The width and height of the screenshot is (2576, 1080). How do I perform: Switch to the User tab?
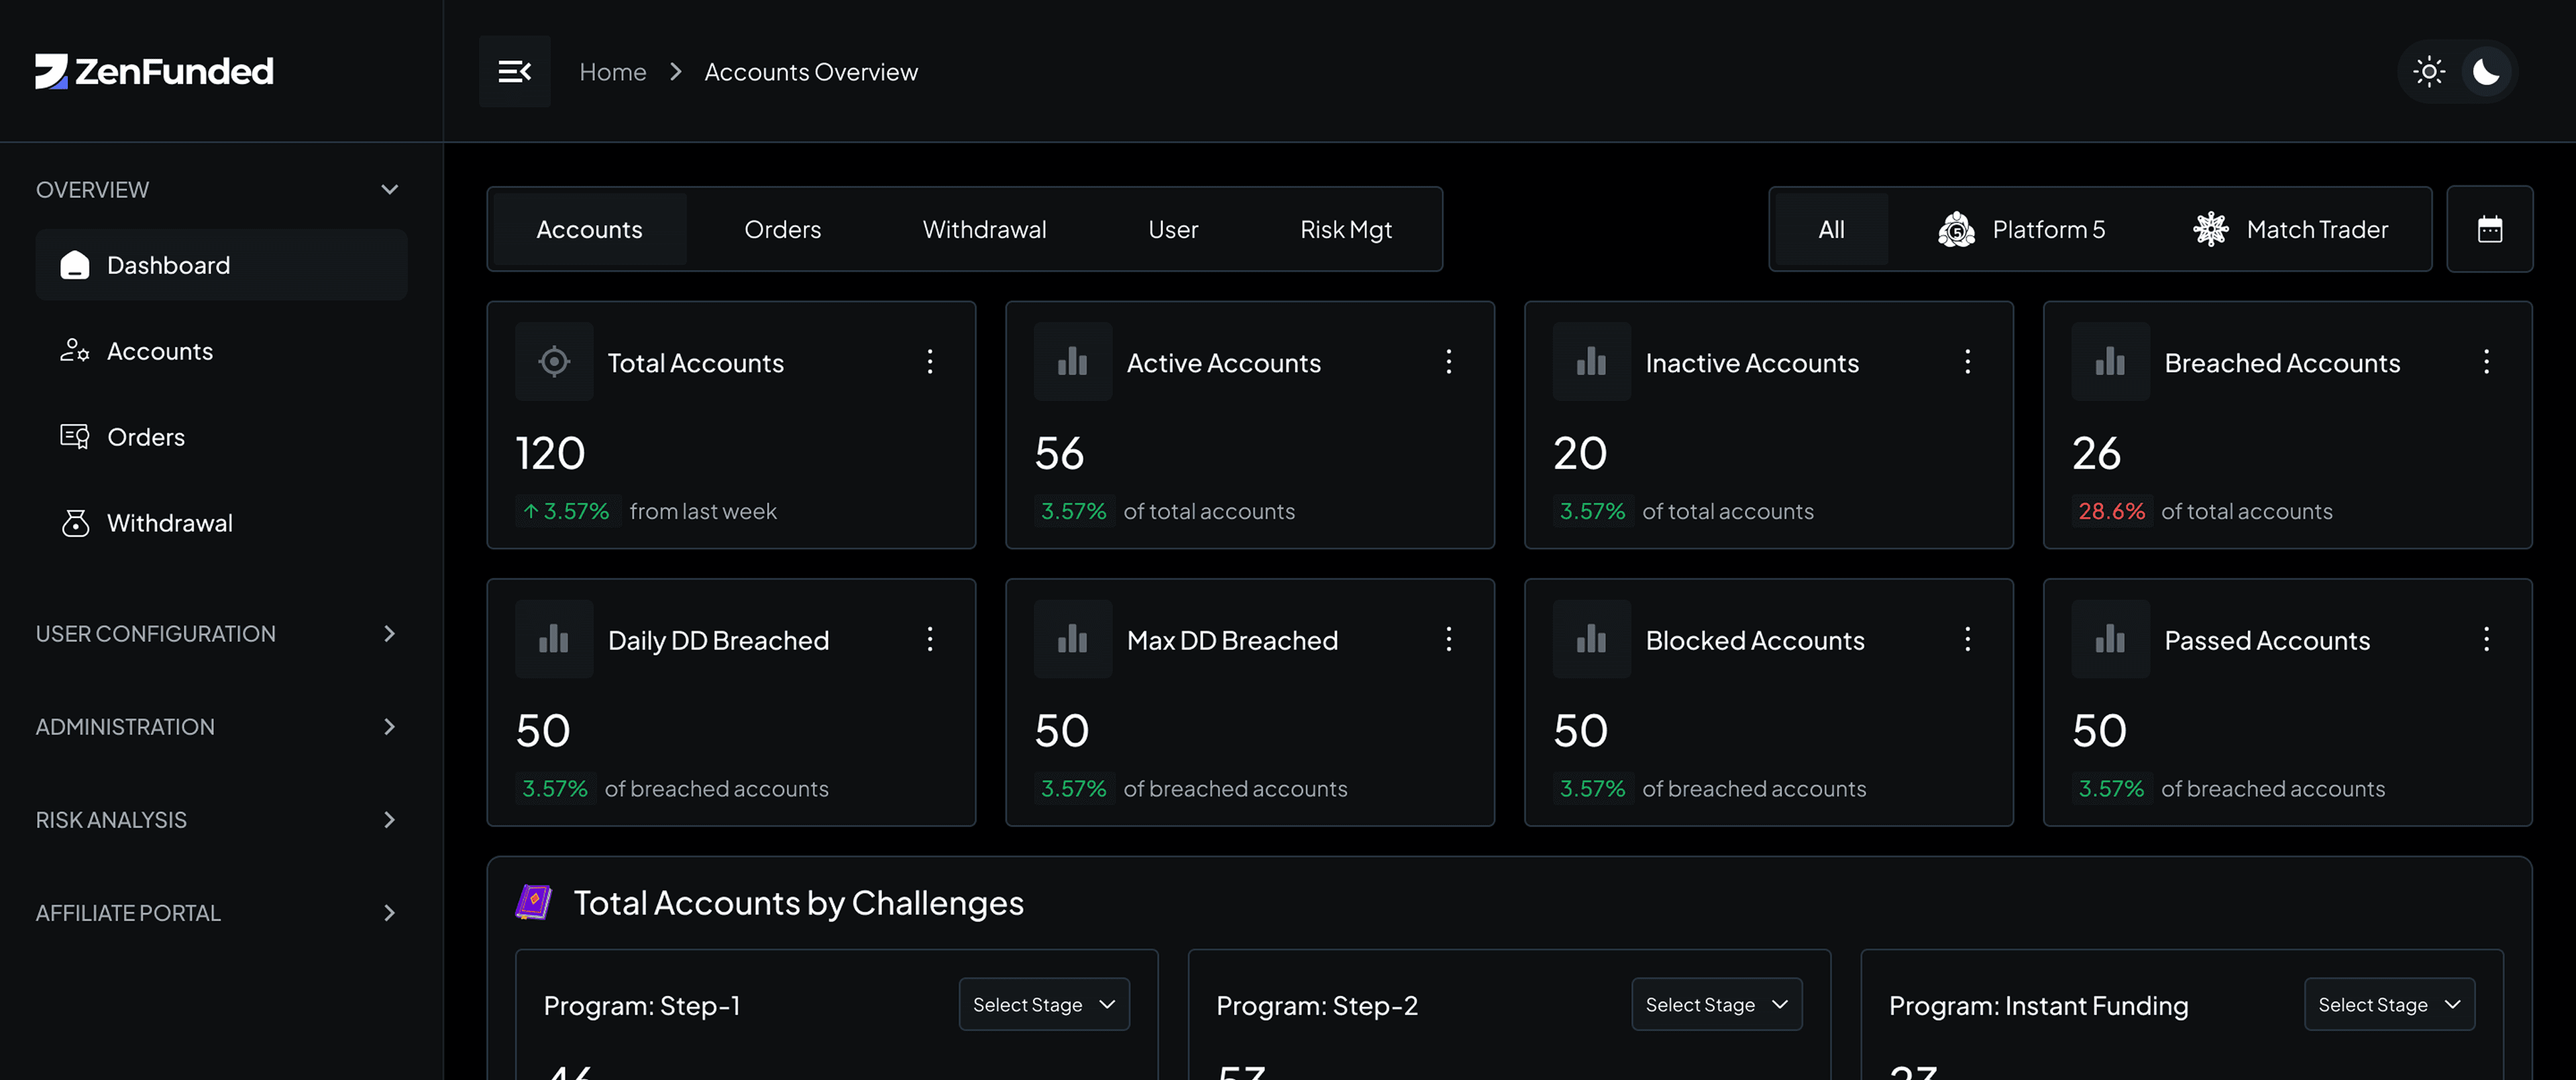click(1173, 229)
